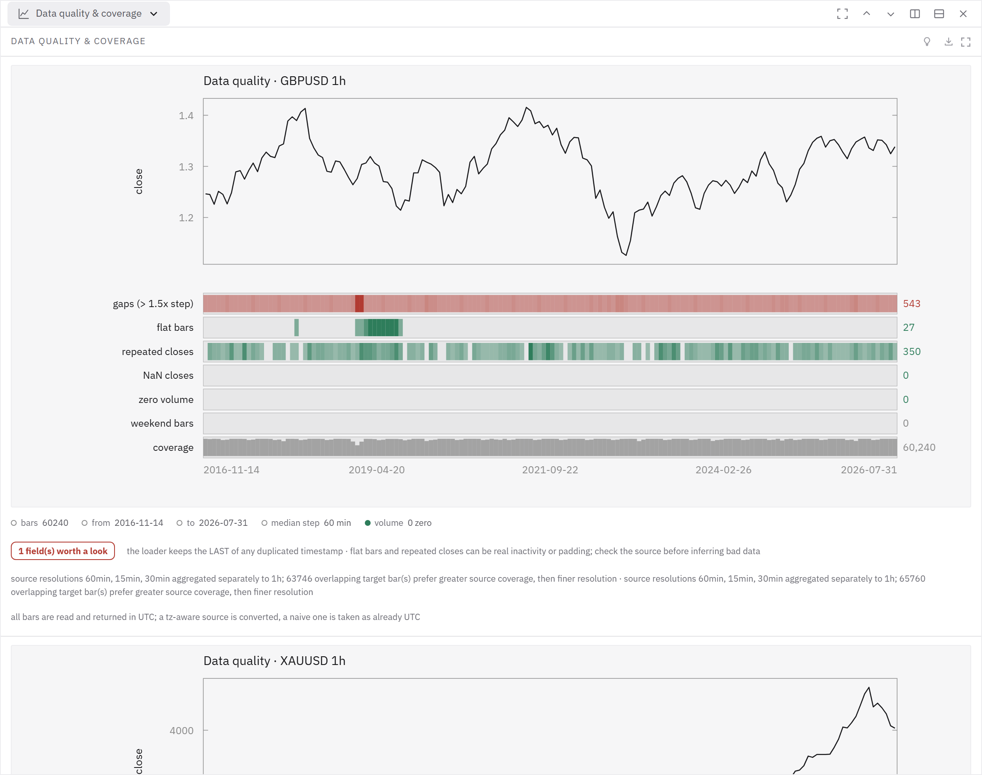Click the line chart icon in the panel selector
The height and width of the screenshot is (775, 982).
pos(24,14)
